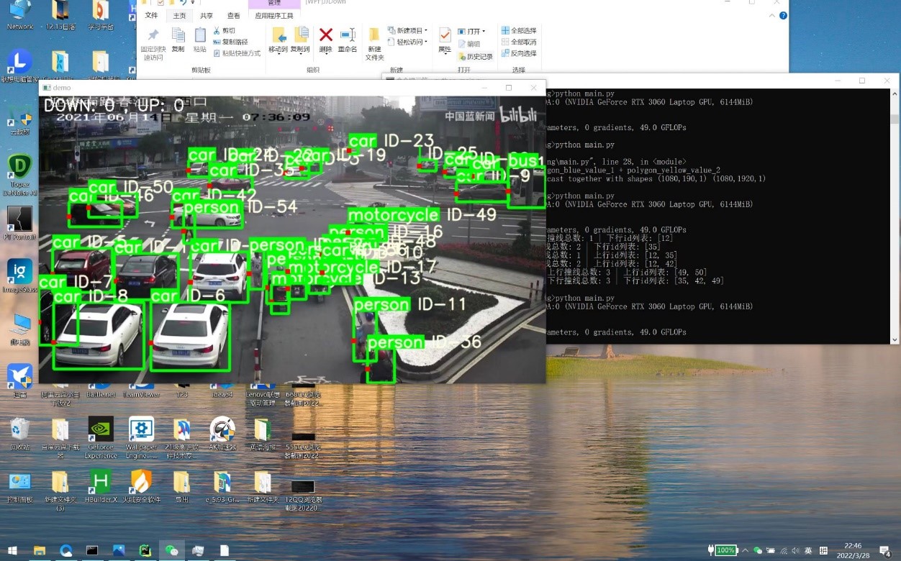Switch to the Share (共享) ribbon tab
The height and width of the screenshot is (561, 901).
[x=207, y=15]
